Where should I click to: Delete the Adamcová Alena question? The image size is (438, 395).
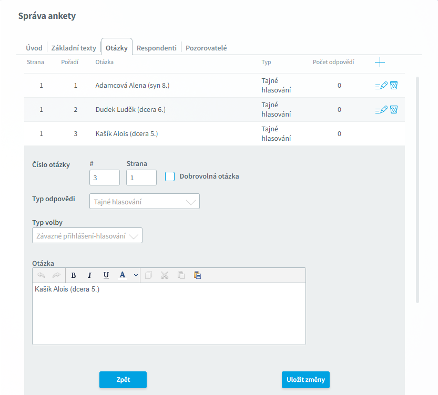(x=394, y=86)
